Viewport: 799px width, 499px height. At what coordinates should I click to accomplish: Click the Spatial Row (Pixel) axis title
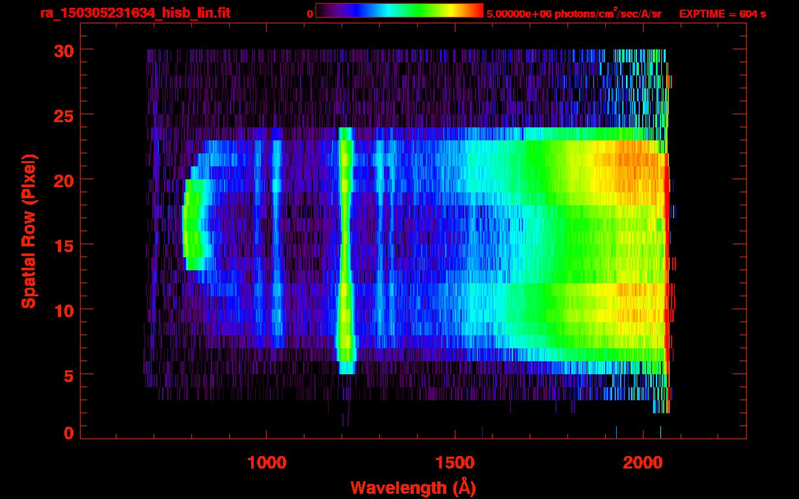coord(28,231)
